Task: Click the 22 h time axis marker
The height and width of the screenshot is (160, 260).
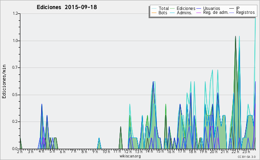Action: tap(234, 151)
